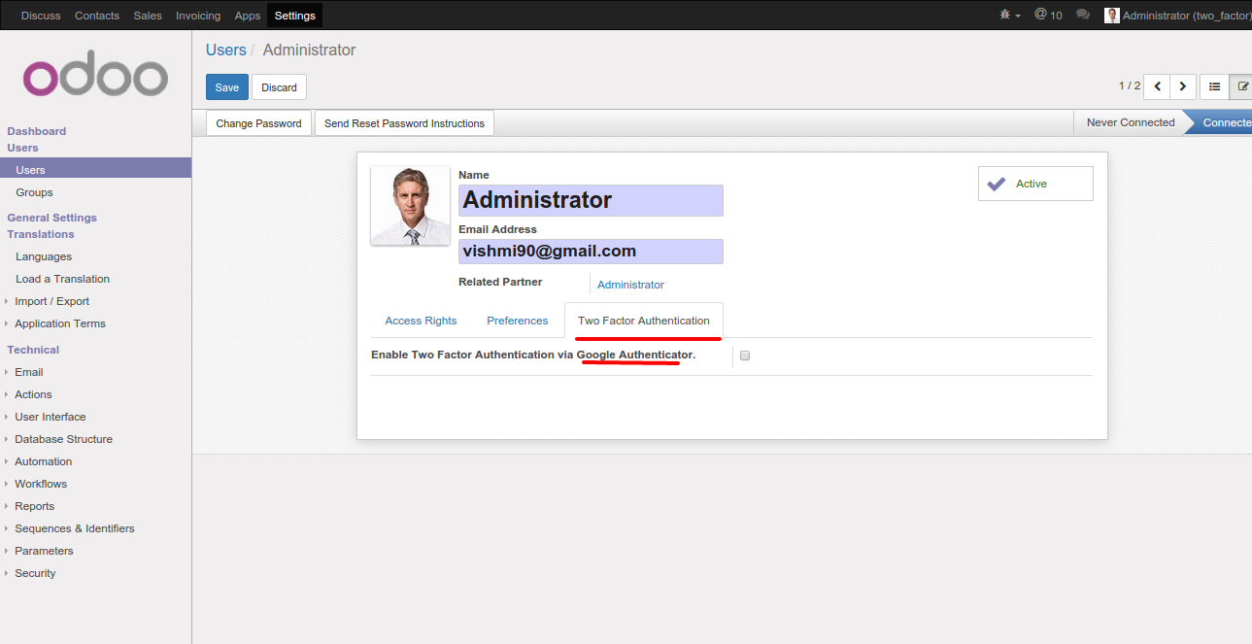Switch to form view icon
The width and height of the screenshot is (1252, 644).
1241,86
